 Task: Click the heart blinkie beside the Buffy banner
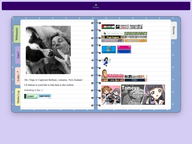pyautogui.click(x=136, y=76)
